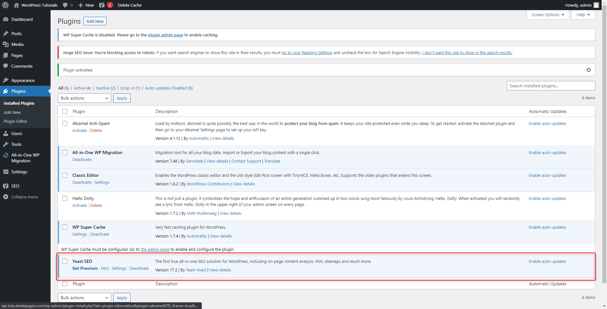
Task: Open Contact Support for All-in-One WP Migration
Action: [x=246, y=161]
